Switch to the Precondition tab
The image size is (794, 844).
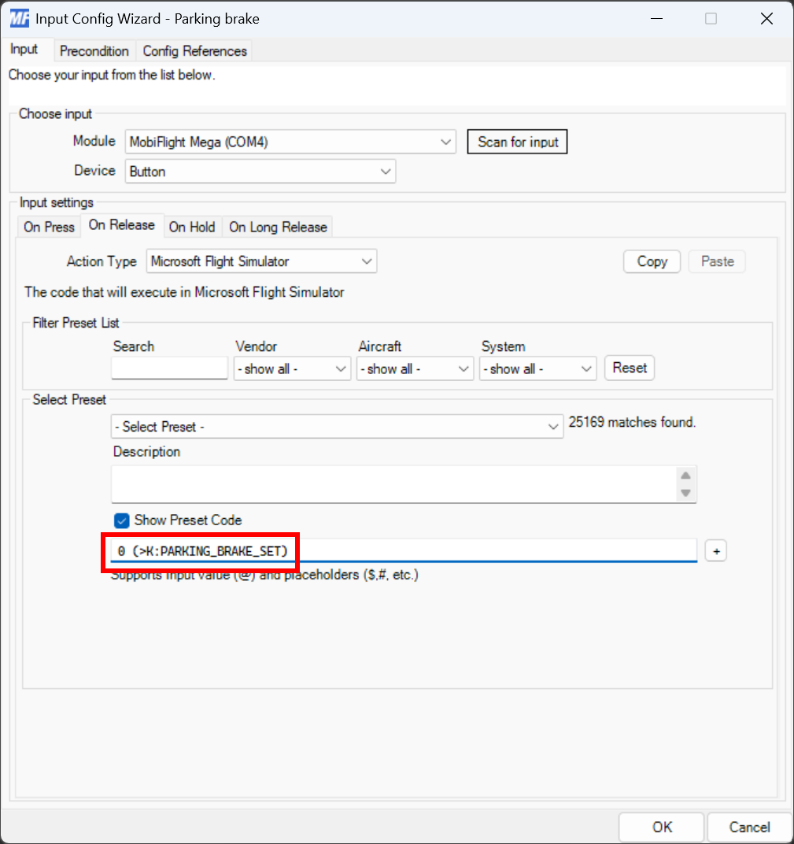pos(94,51)
